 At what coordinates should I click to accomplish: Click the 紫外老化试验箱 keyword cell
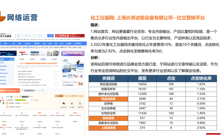pyautogui.click(x=108, y=94)
